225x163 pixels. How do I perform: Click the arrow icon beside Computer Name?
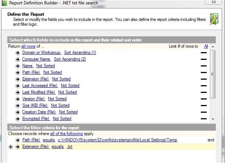(18, 59)
